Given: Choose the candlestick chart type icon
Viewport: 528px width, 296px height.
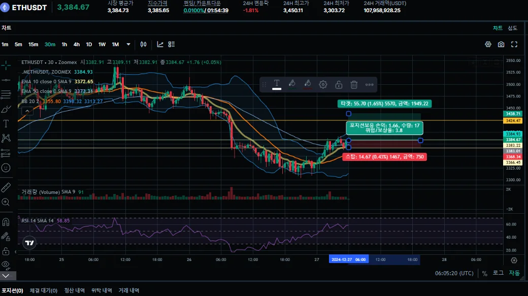Looking at the screenshot, I should click(x=144, y=45).
